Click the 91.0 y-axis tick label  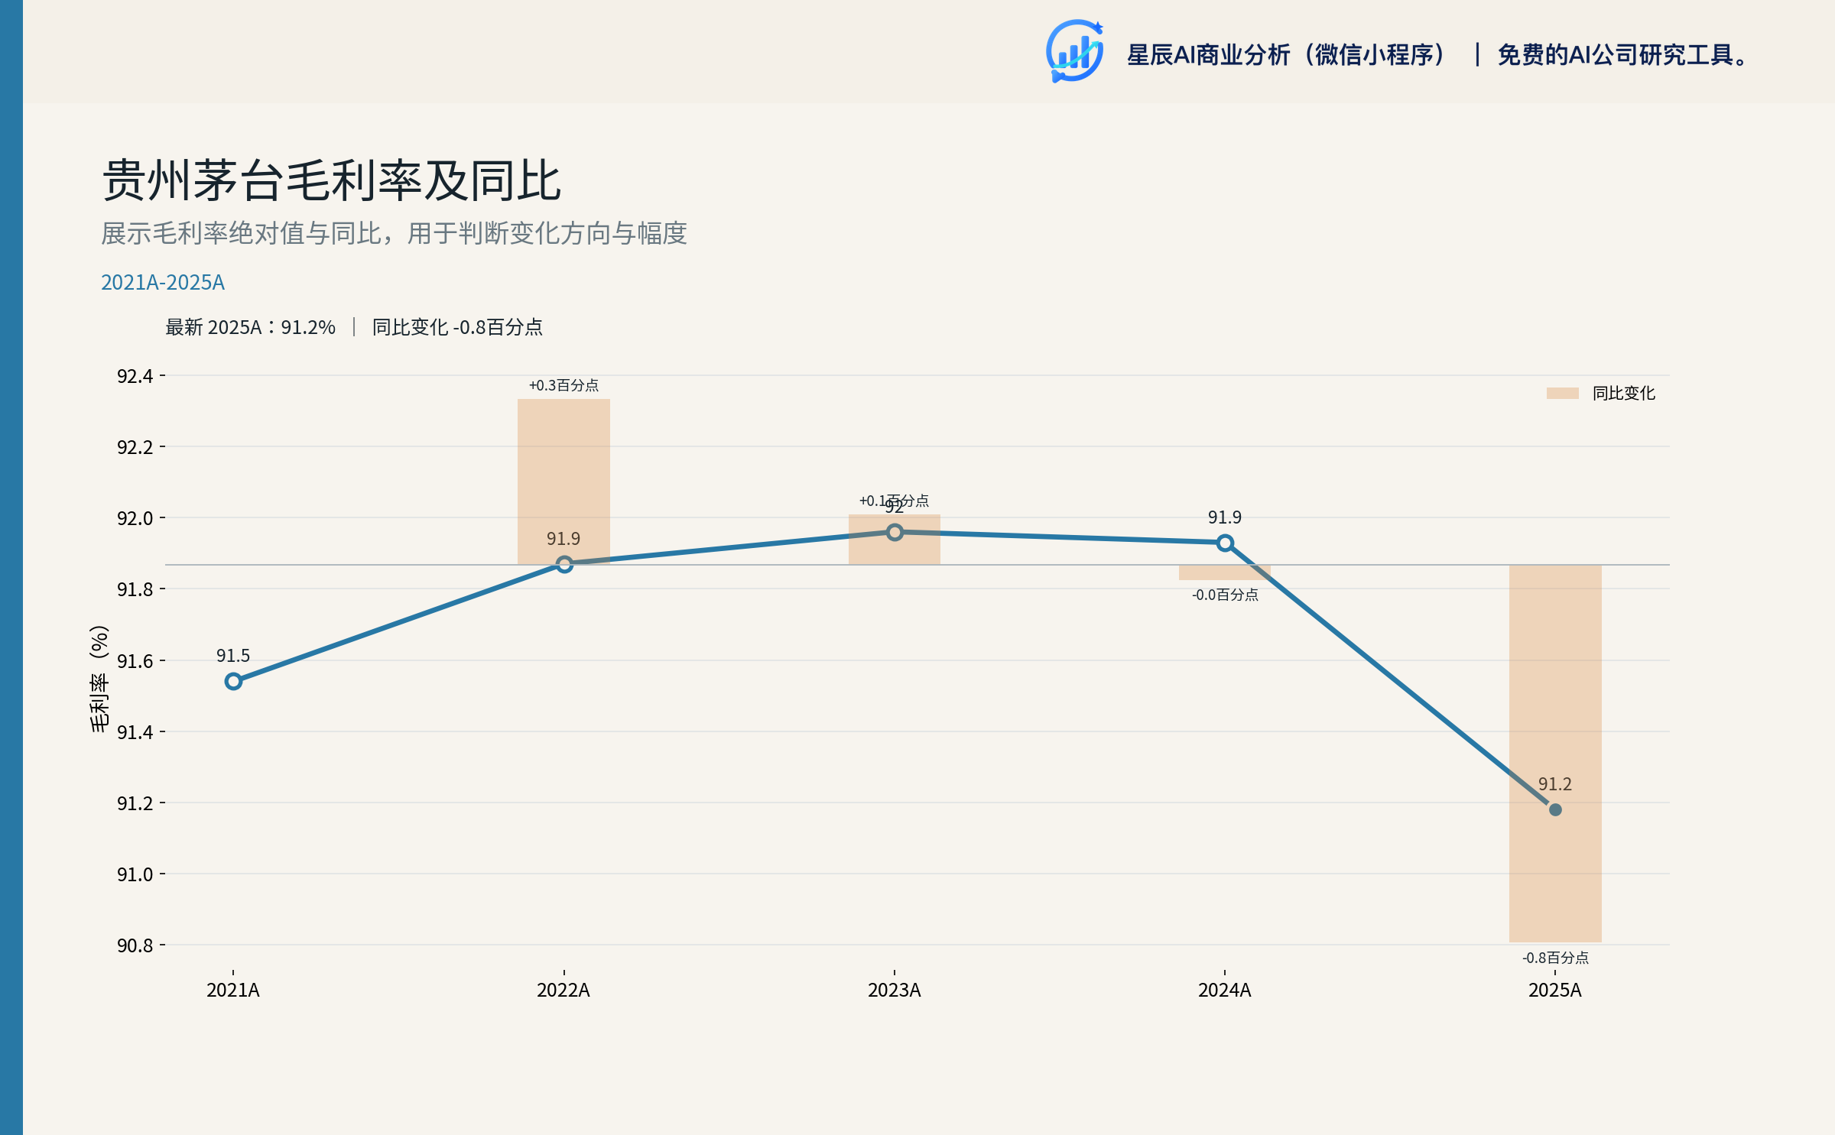click(x=135, y=874)
